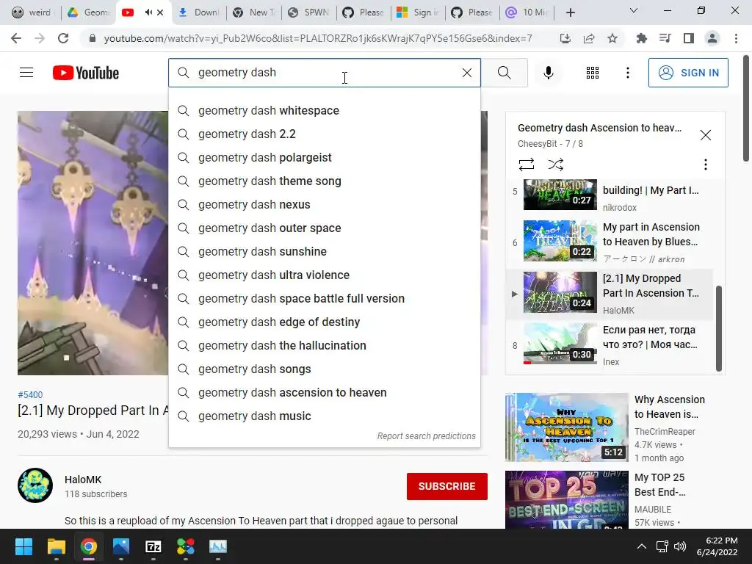Select suggestion 'geometry dash edge of destiny'
The height and width of the screenshot is (564, 752).
(x=324, y=322)
